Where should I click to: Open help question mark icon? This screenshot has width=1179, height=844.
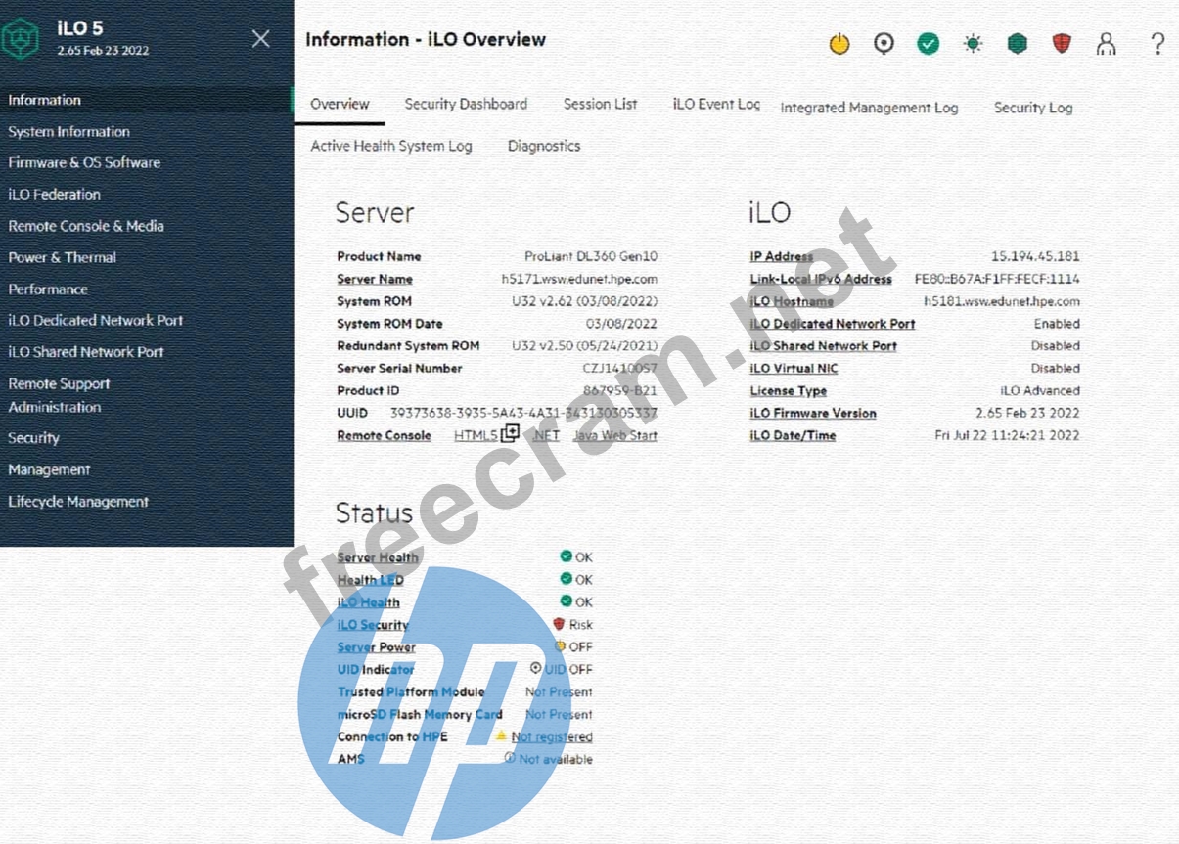(1157, 44)
